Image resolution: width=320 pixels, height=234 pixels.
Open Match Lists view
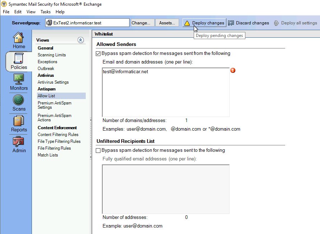point(48,155)
